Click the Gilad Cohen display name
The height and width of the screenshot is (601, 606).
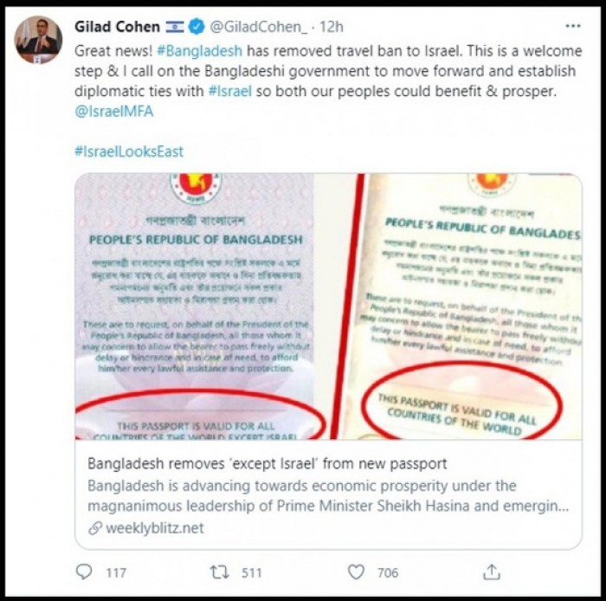coord(117,27)
